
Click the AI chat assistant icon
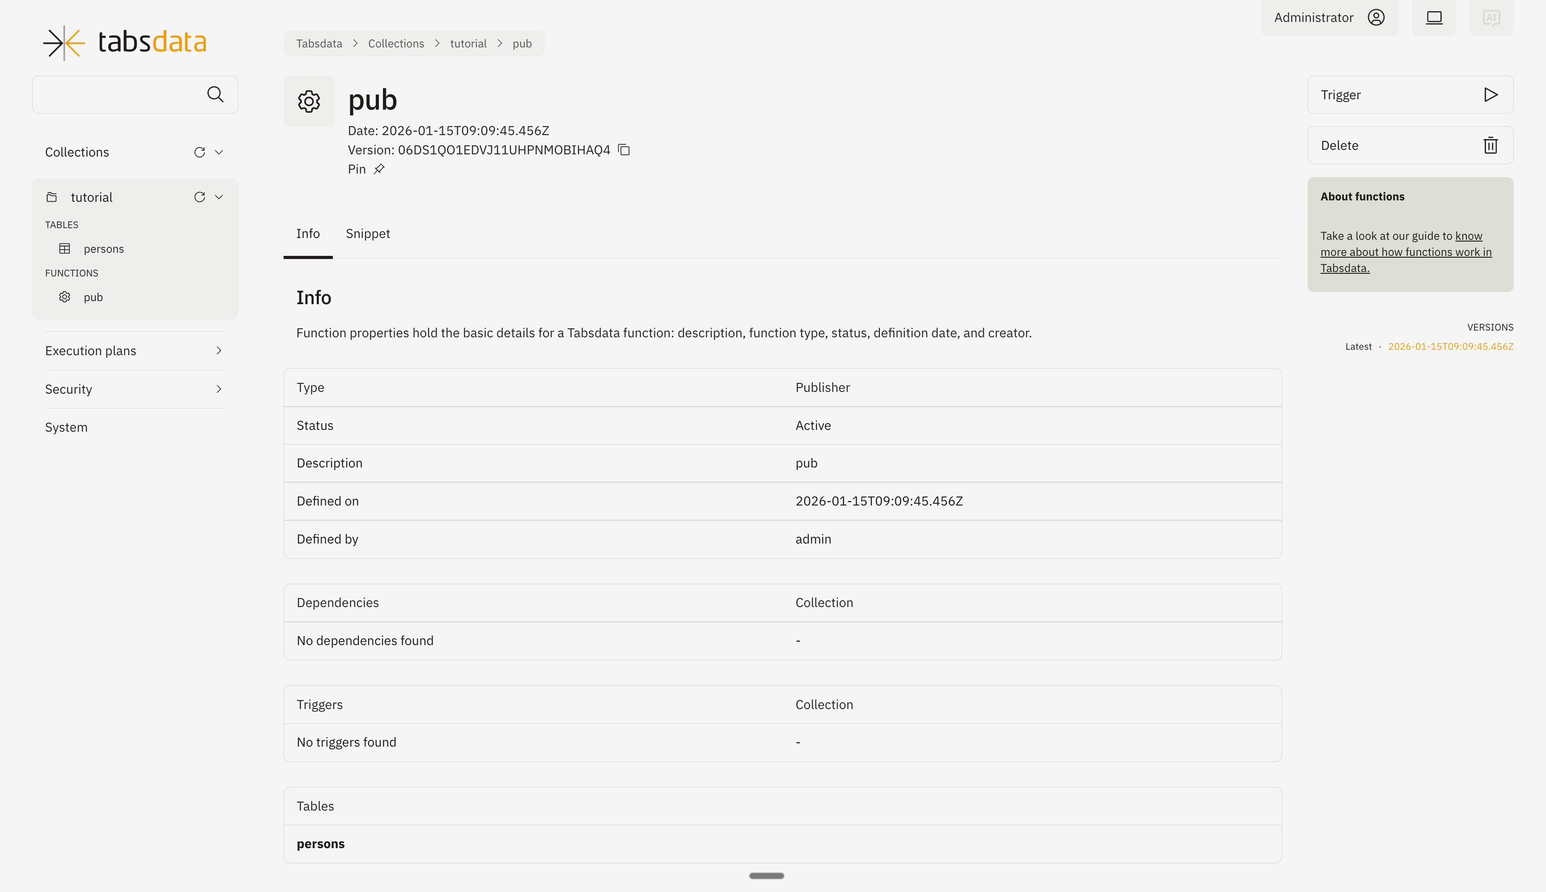[1491, 17]
